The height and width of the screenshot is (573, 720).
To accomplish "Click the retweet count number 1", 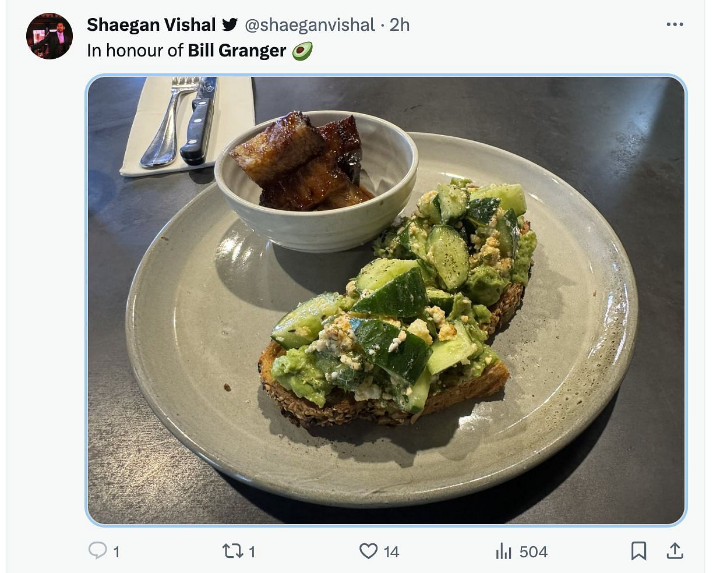I will pos(252,552).
